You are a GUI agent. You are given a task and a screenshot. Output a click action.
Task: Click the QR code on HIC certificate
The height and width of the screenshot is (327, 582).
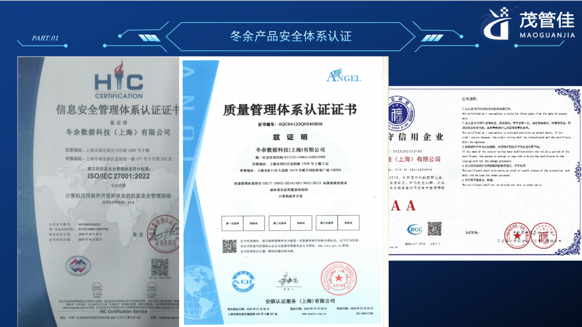click(x=159, y=268)
